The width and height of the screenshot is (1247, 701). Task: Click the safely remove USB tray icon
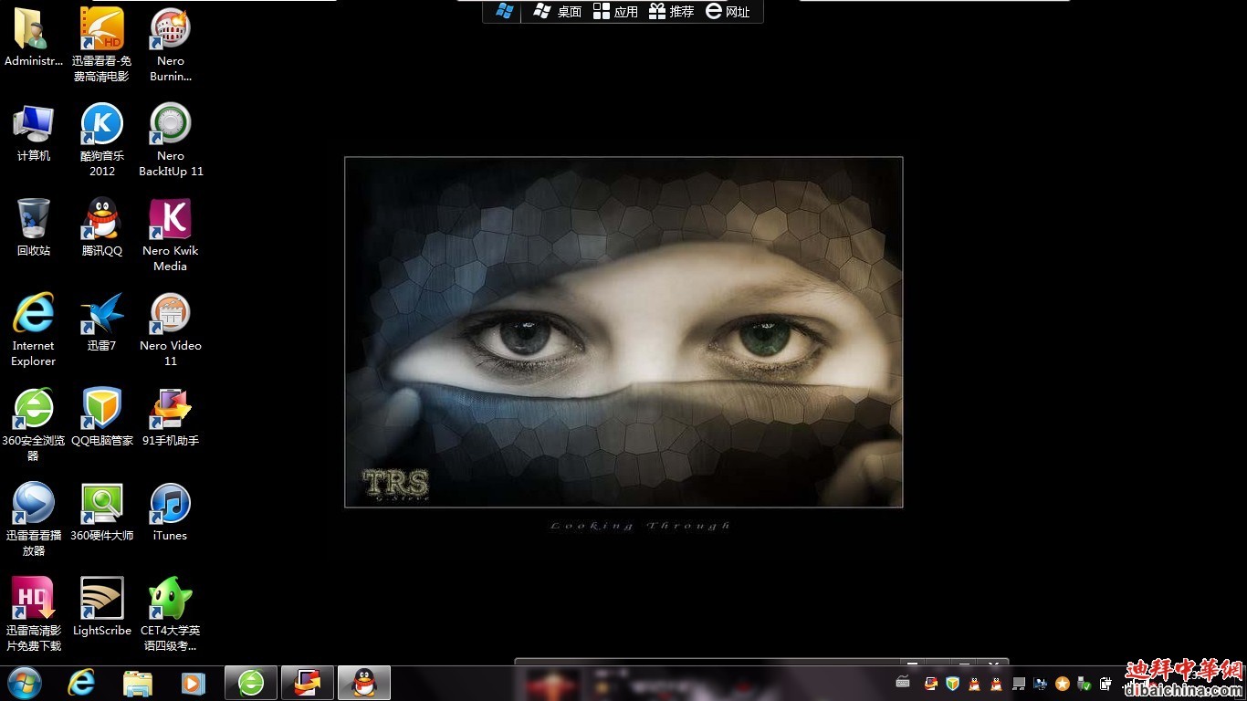pos(1085,683)
